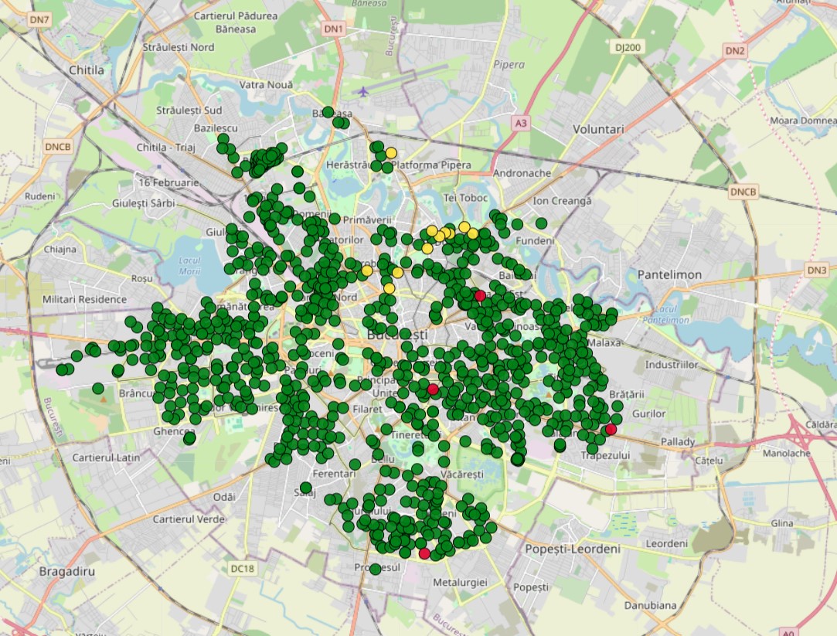The height and width of the screenshot is (636, 837).
Task: Select the Pantelimon town label
Action: pos(669,275)
